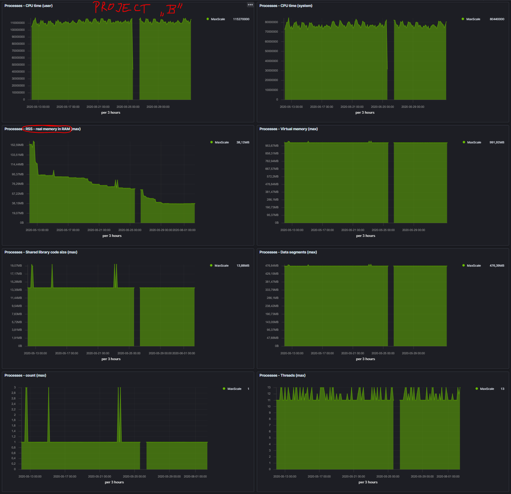Click the green legend dot in Virtual memory panel

click(464, 142)
